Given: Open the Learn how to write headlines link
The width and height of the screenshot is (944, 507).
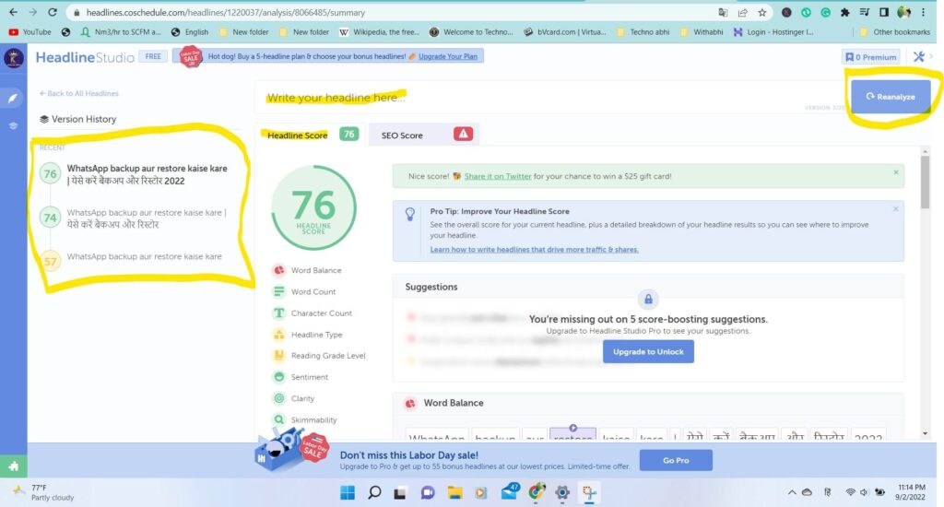Looking at the screenshot, I should point(534,249).
